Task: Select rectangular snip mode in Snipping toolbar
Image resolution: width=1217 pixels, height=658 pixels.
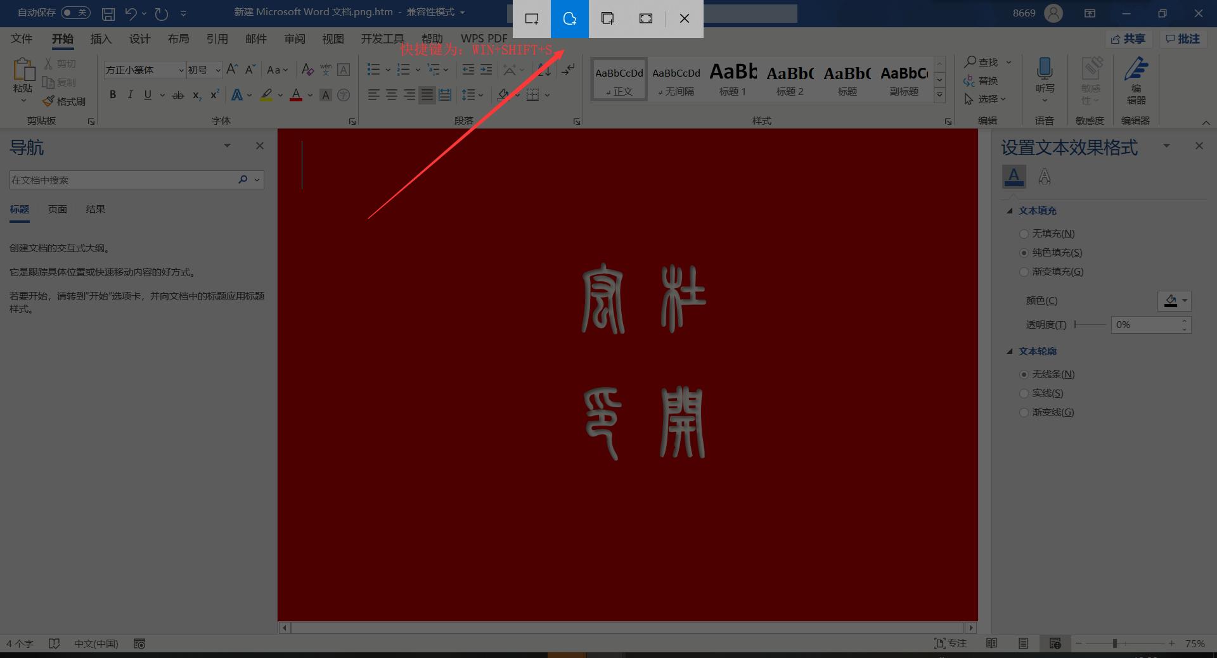Action: [x=531, y=18]
